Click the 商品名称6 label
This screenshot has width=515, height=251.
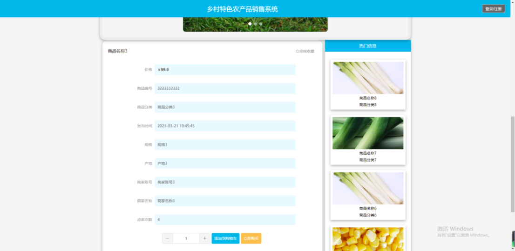coord(368,208)
